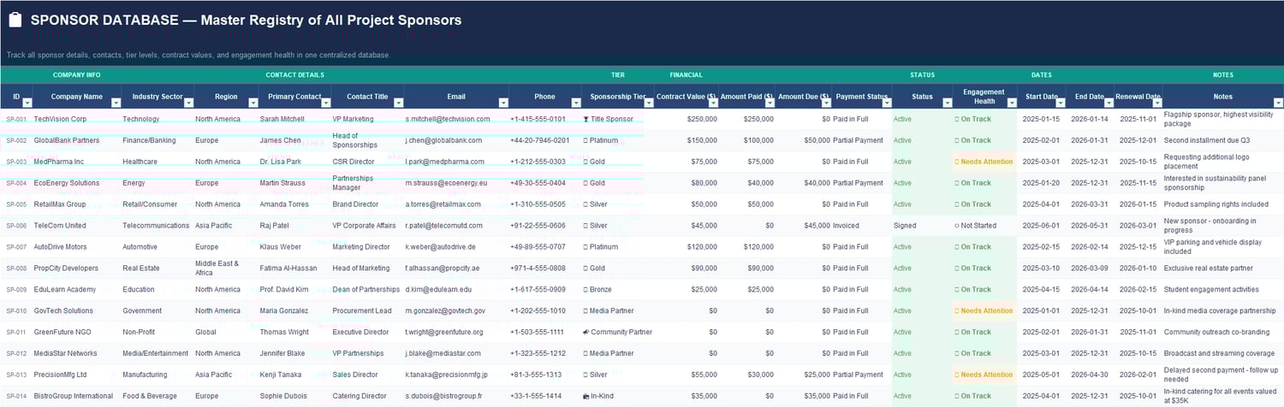The image size is (1284, 407).
Task: Select the EcoEnergy Solutions company cell
Action: point(77,183)
